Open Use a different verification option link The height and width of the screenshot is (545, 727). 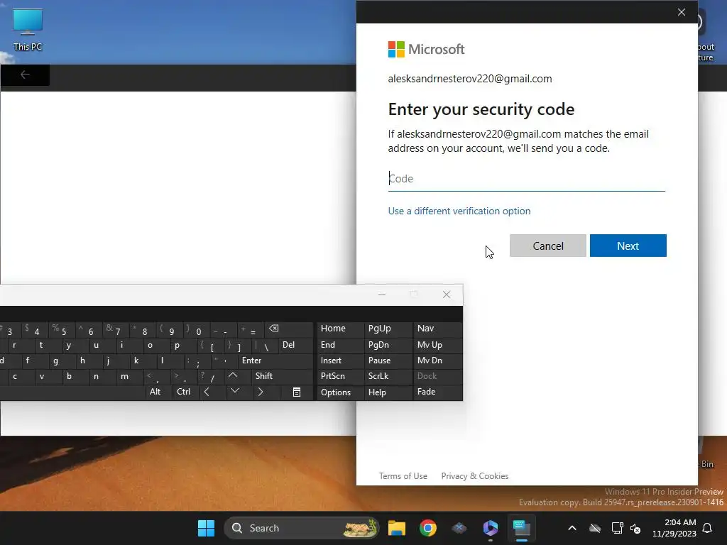coord(459,211)
